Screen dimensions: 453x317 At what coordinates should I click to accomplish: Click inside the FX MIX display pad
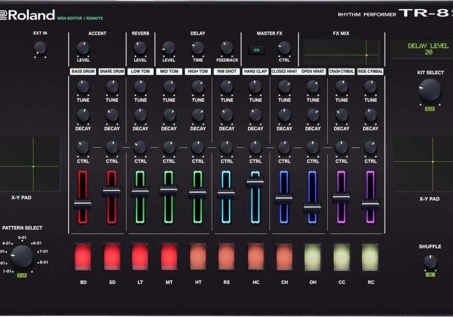(341, 52)
